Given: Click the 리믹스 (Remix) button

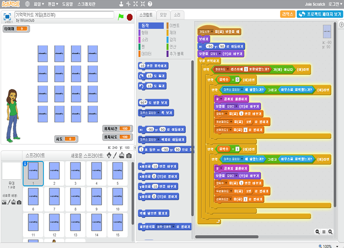Looking at the screenshot, I should pyautogui.click(x=287, y=14).
